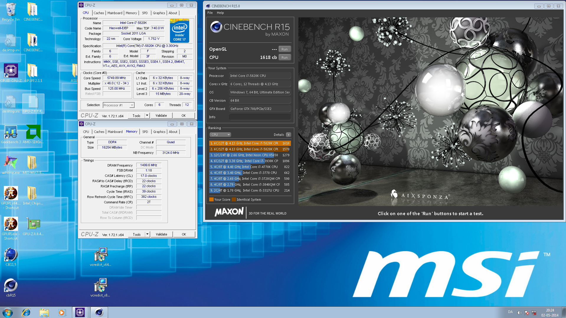
Task: Click OK in upper CPU-Z window
Action: tap(184, 116)
